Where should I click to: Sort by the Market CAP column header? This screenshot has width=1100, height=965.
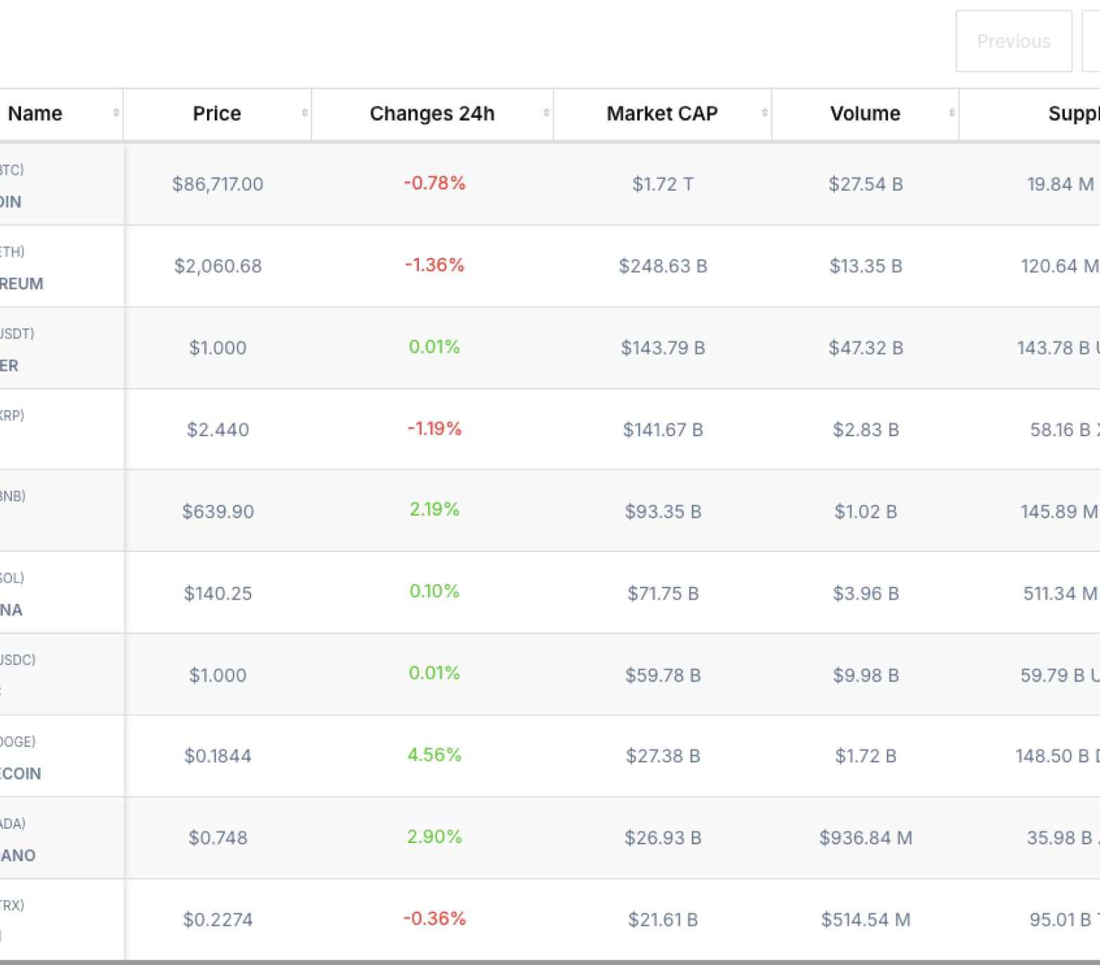(662, 114)
